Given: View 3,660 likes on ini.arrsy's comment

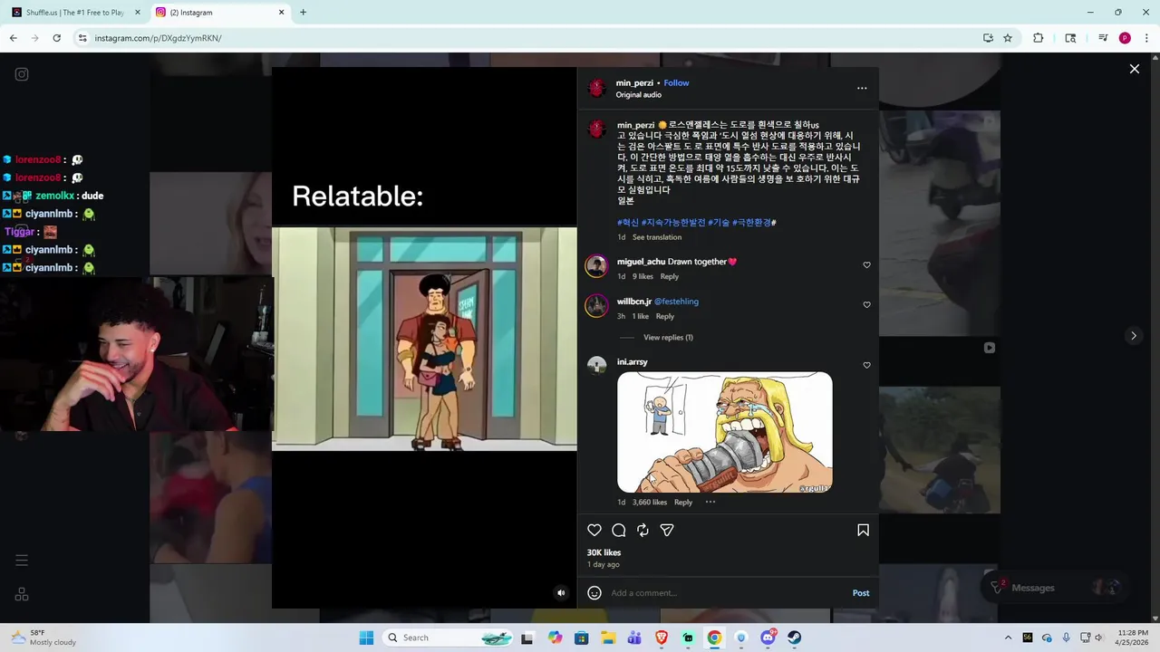Looking at the screenshot, I should pyautogui.click(x=649, y=502).
